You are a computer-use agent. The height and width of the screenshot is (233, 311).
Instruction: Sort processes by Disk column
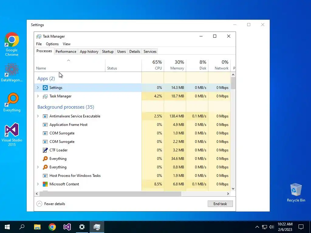point(197,66)
